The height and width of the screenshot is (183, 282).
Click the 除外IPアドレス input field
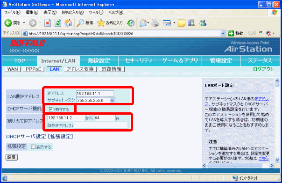[x=101, y=125]
